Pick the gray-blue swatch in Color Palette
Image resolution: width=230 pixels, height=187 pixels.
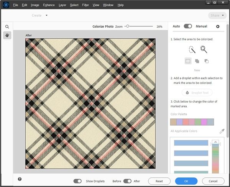coord(210,122)
